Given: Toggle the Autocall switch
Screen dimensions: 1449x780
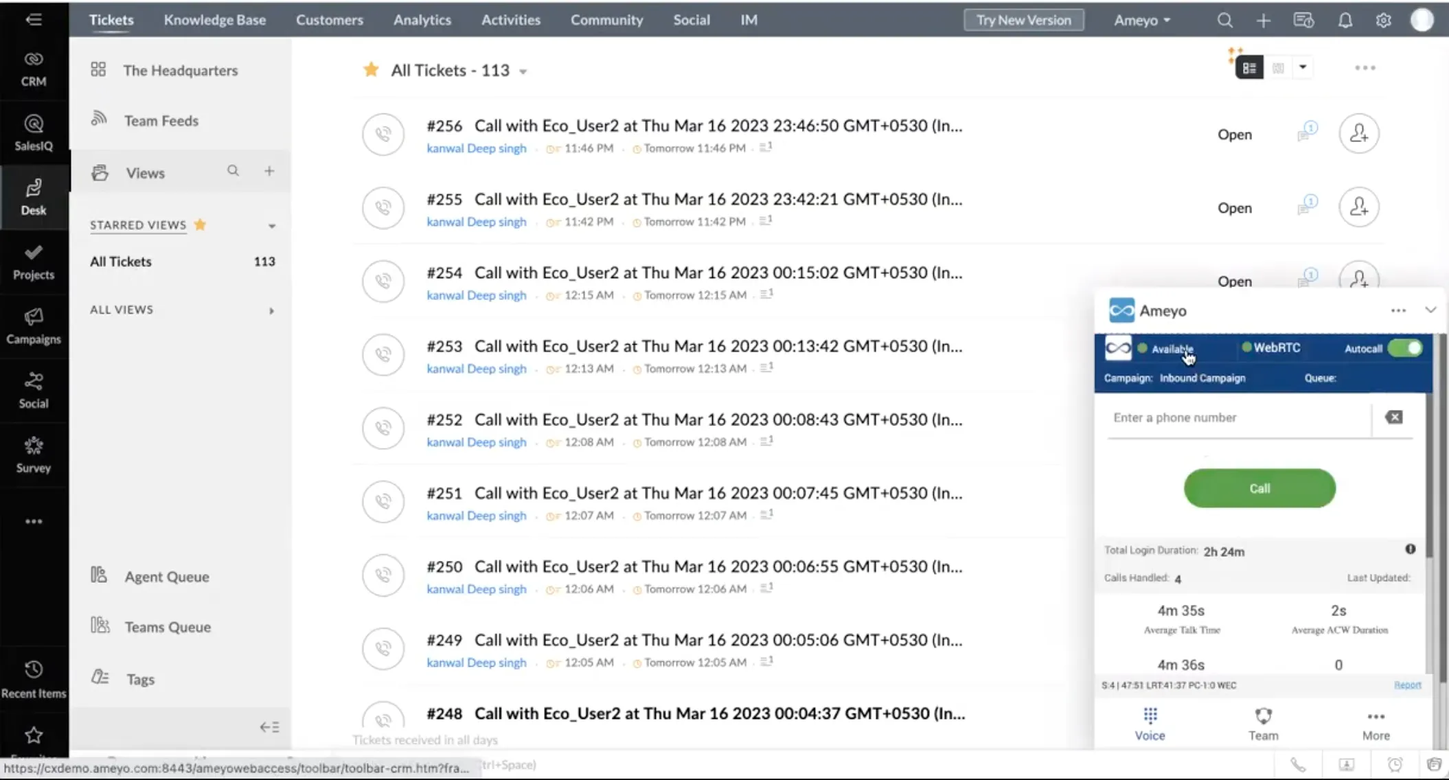Looking at the screenshot, I should click(x=1405, y=347).
